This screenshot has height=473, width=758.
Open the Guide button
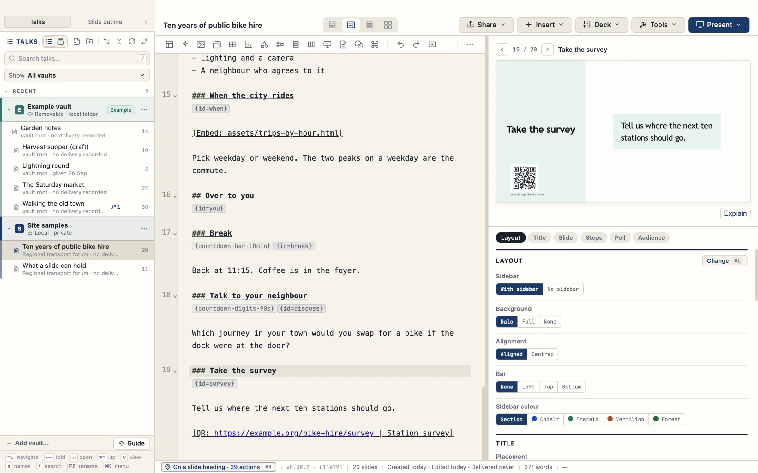[x=131, y=443]
